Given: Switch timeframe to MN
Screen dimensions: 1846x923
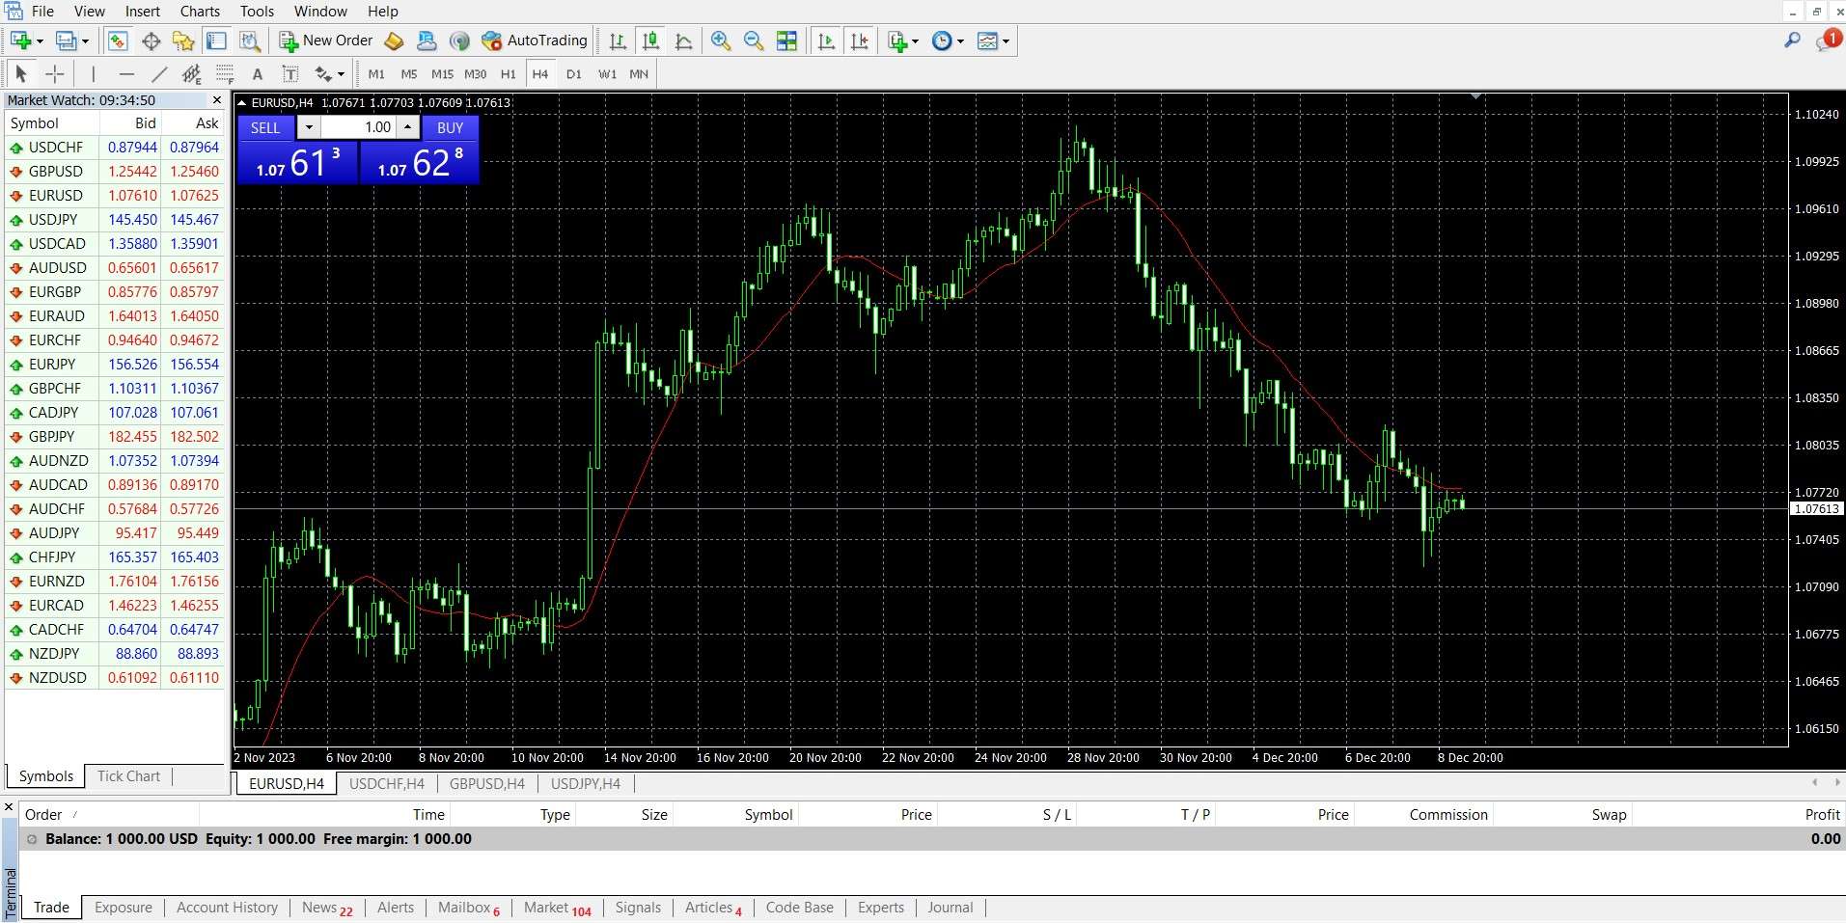Looking at the screenshot, I should [639, 74].
